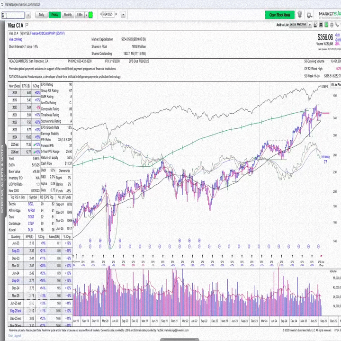The height and width of the screenshot is (341, 341).
Task: Click the Chart Legend link
Action: [14, 336]
